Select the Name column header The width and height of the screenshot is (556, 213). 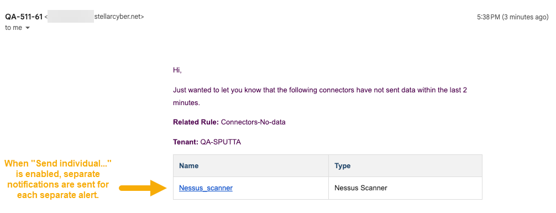(188, 166)
